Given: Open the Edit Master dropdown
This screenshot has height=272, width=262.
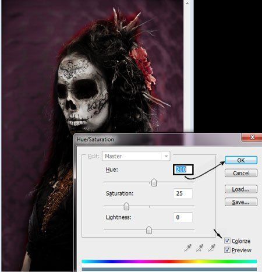Looking at the screenshot, I should (x=136, y=156).
